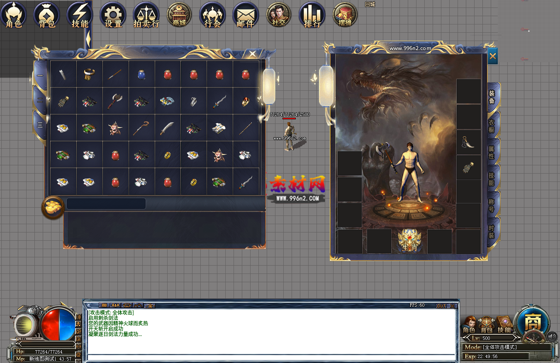Open the 邮件 mail icon
560x363 pixels.
click(246, 15)
